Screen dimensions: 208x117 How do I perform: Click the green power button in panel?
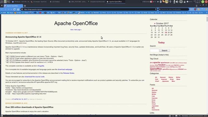(x=203, y=2)
